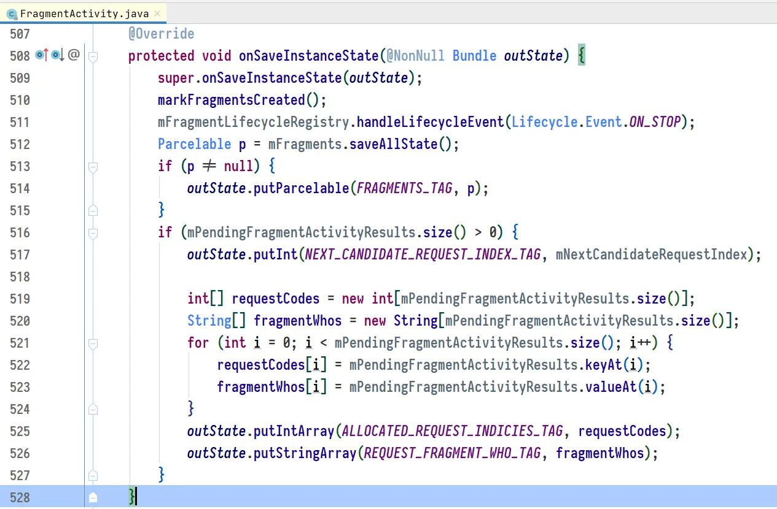Click the fold end marker on line 528
Viewport: 777px width, 509px height.
coord(93,498)
